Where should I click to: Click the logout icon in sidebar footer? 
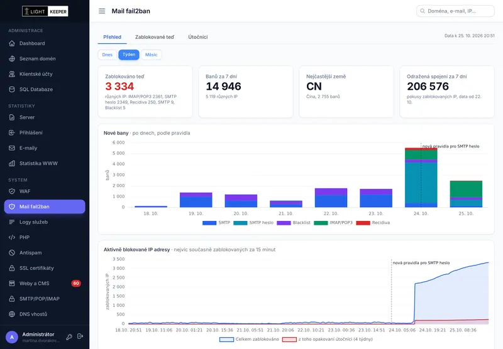tap(80, 336)
